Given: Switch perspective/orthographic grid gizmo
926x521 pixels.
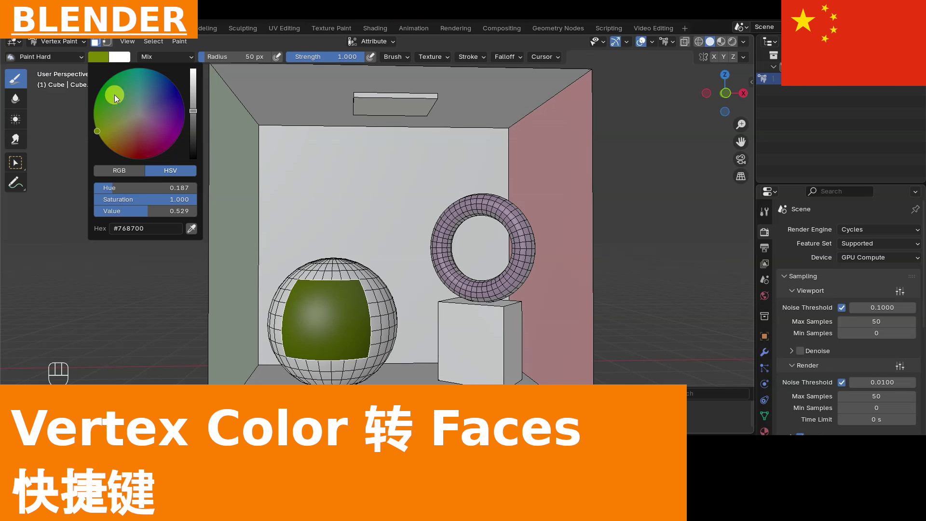Looking at the screenshot, I should click(741, 177).
